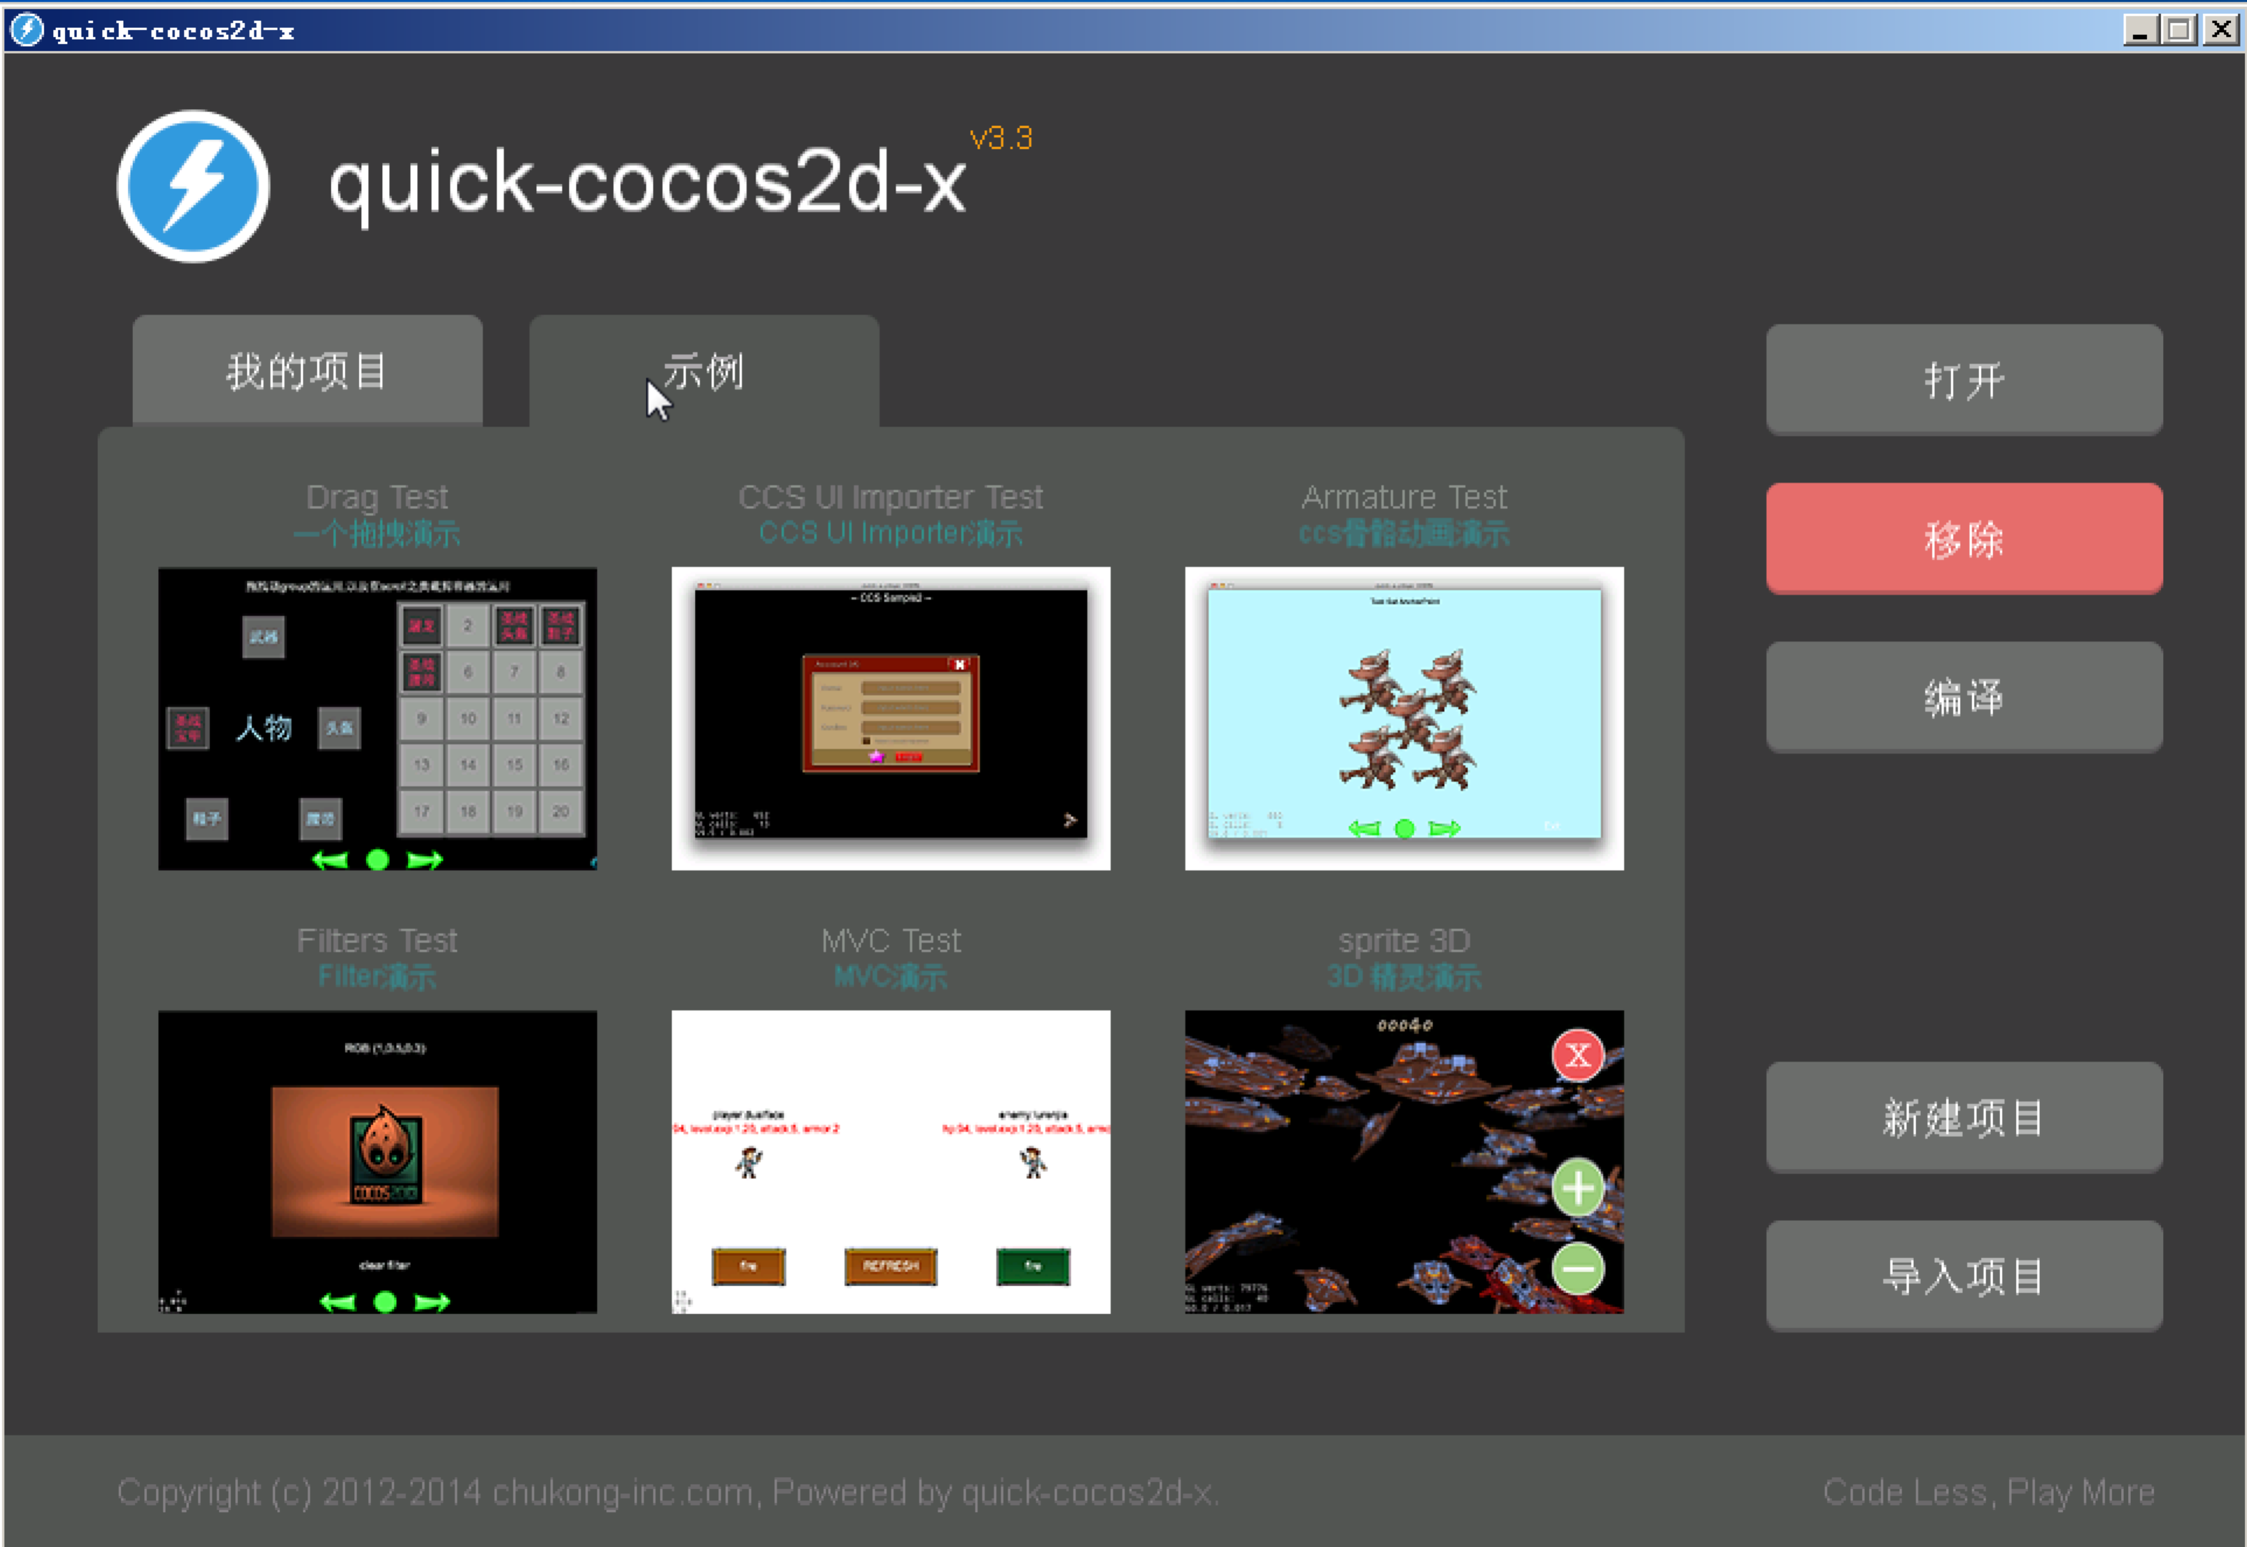Open the MVC Test thumbnail

click(x=891, y=1162)
